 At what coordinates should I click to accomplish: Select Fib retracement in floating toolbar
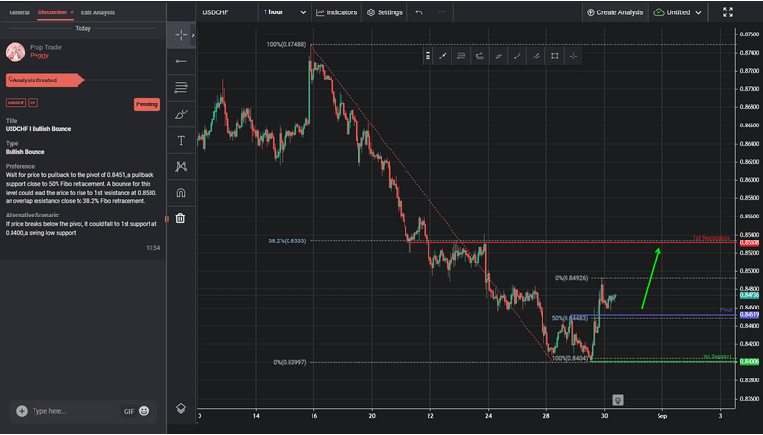pos(461,56)
